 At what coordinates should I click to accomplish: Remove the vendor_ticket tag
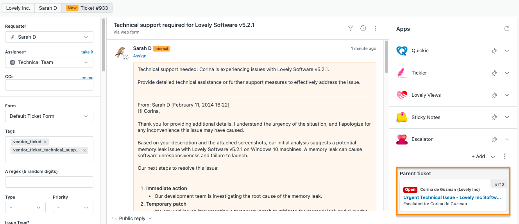45,142
